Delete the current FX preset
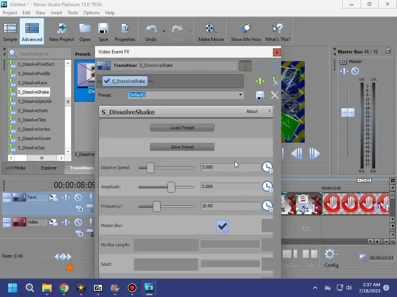The height and width of the screenshot is (297, 397). click(x=275, y=95)
